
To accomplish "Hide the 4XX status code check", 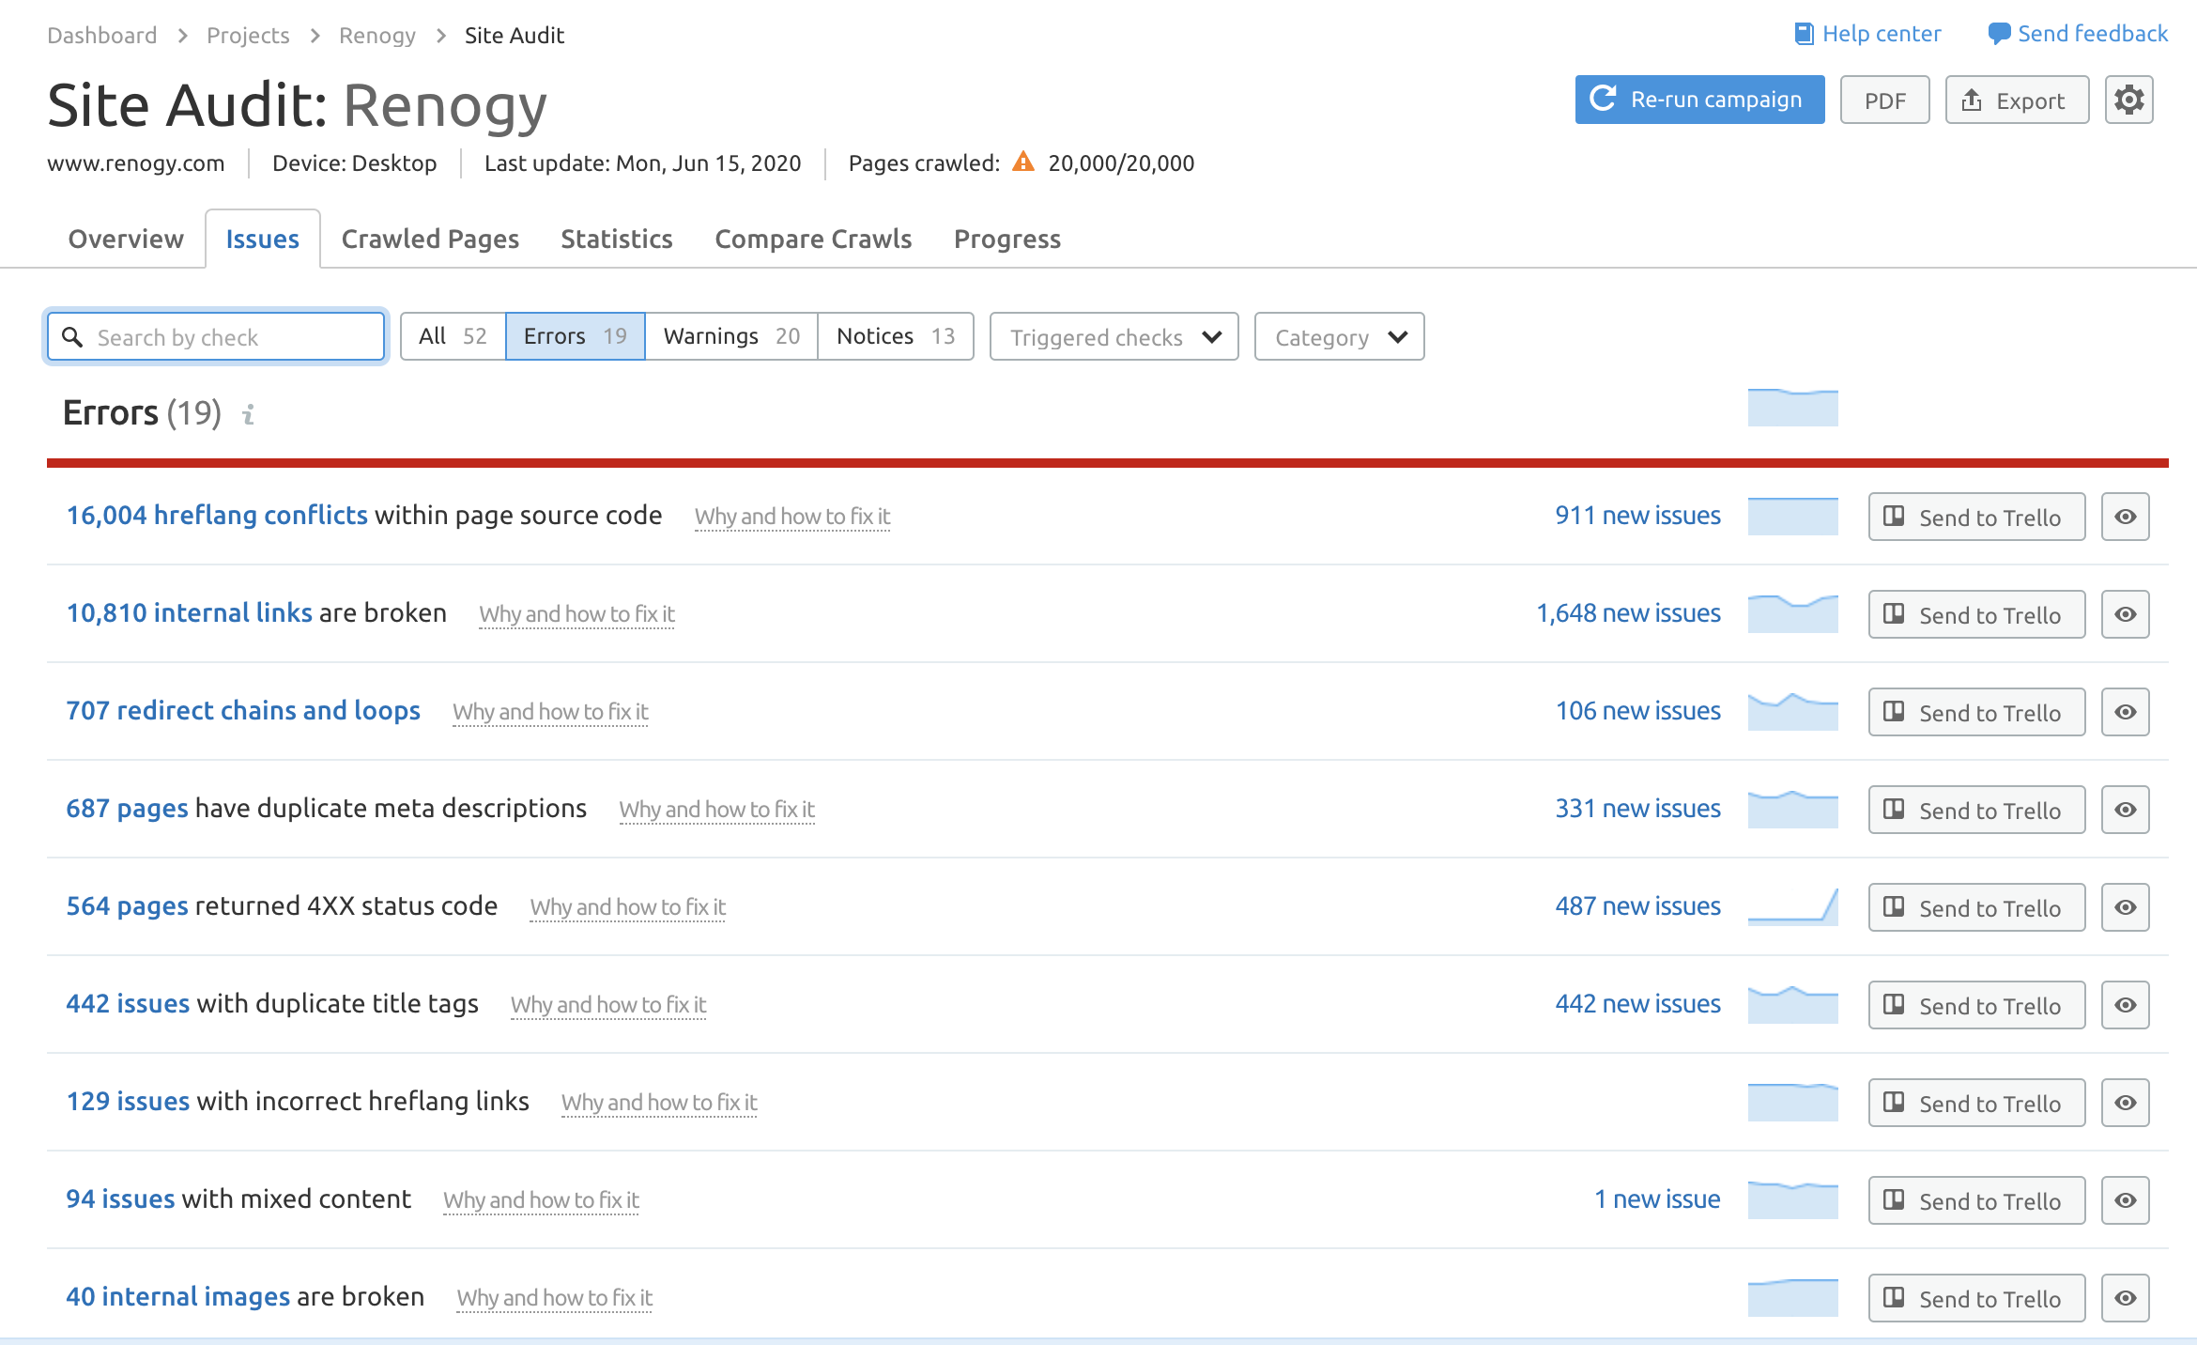I will point(2125,907).
